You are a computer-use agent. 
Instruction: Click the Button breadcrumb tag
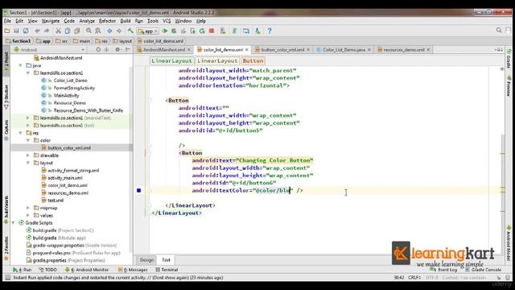(253, 61)
